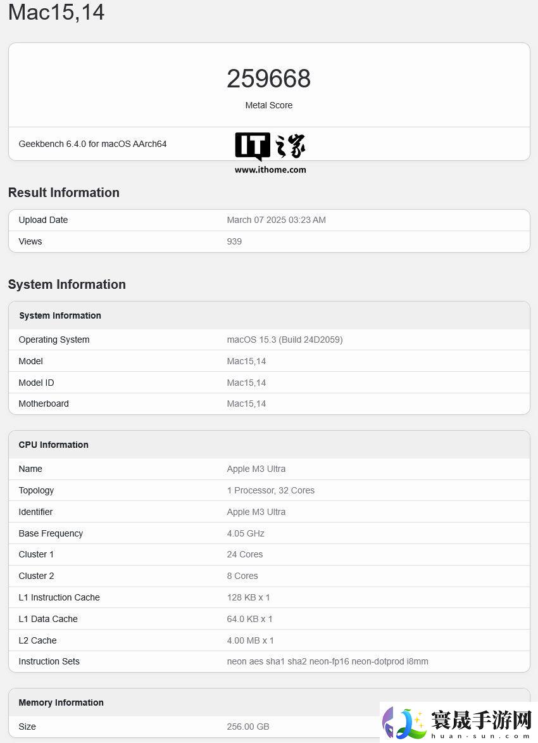Click the Topology value 1 Processor, 32 Cores
Screen dimensions: 538x743
click(x=270, y=490)
